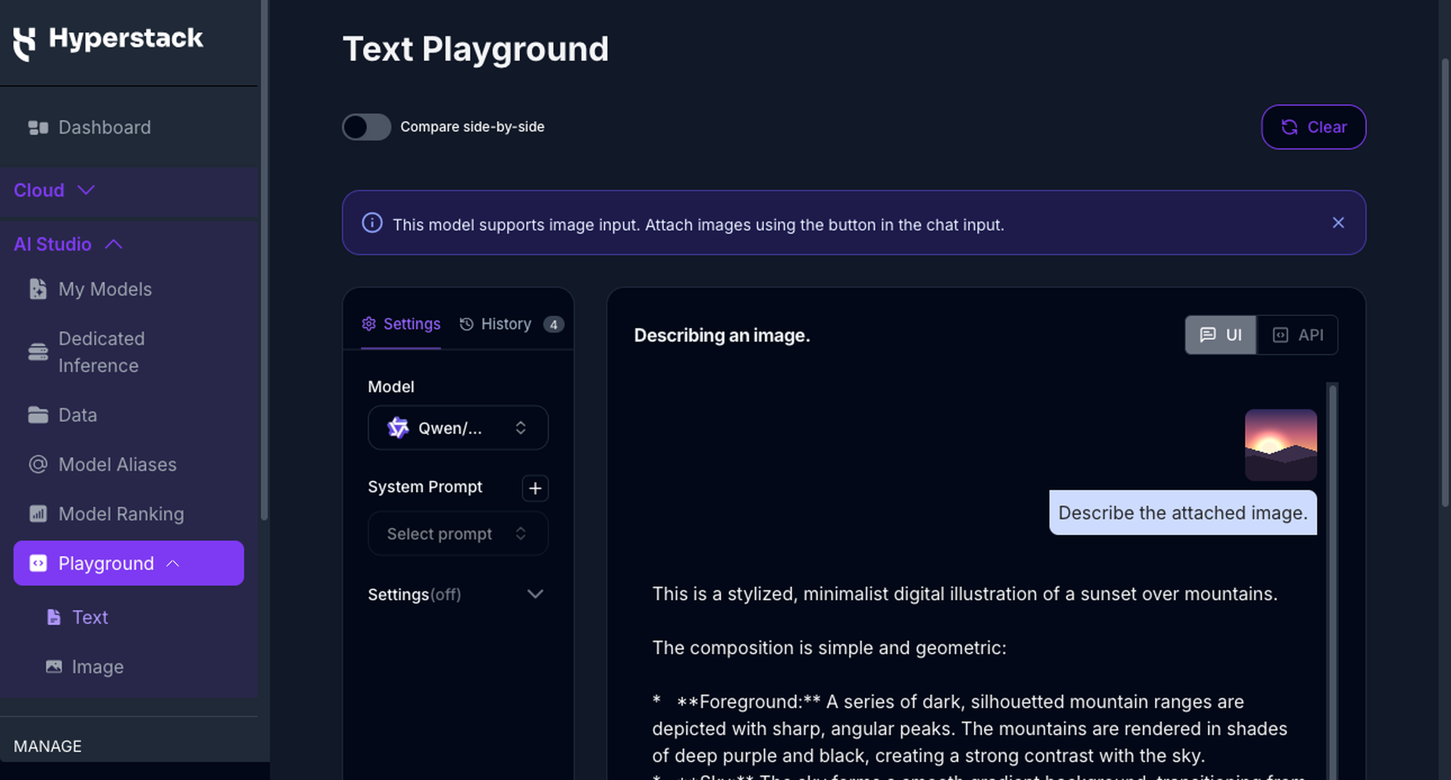1451x780 pixels.
Task: Open the attached sunset image thumbnail
Action: click(1281, 445)
